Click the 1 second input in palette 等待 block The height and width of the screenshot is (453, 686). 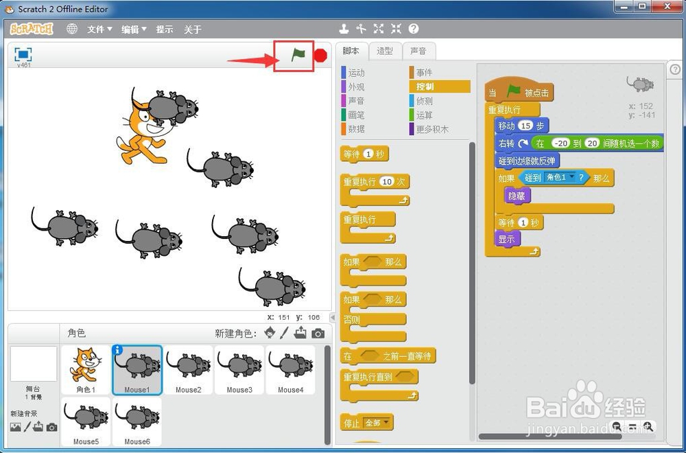pos(368,154)
